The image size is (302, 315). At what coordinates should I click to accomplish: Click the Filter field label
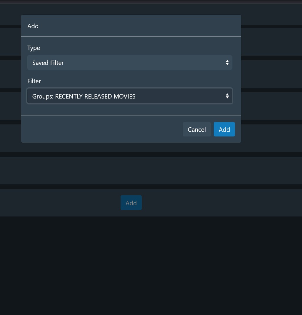[x=34, y=81]
